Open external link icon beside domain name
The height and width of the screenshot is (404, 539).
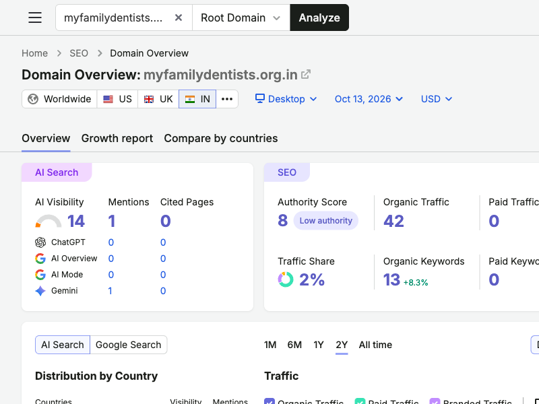pos(306,74)
